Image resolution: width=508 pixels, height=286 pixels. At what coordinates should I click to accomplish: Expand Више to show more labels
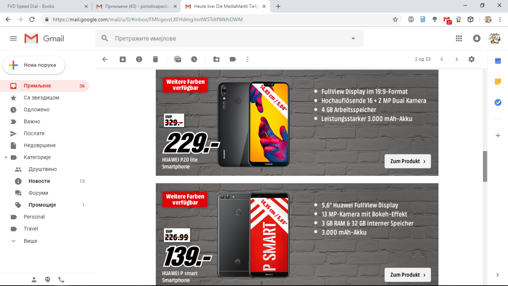(30, 241)
